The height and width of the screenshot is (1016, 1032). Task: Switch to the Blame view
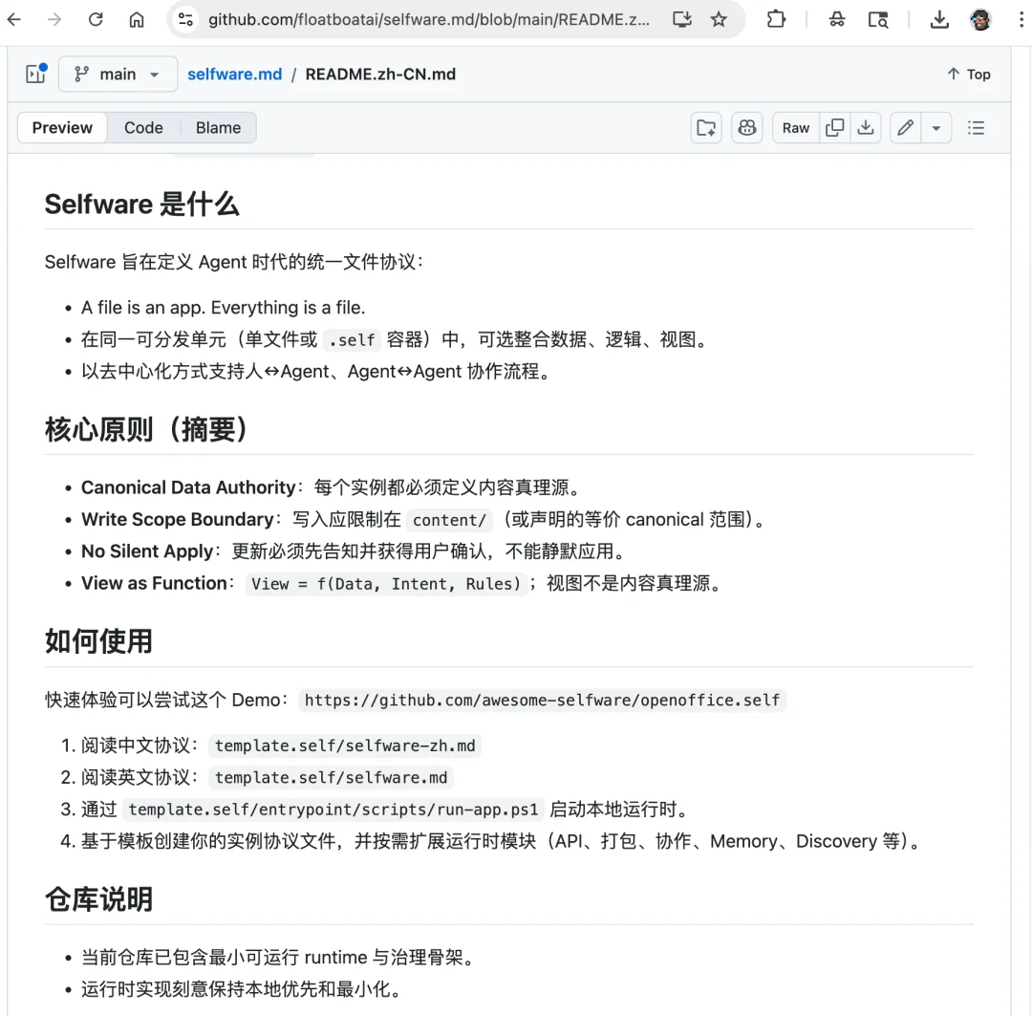(218, 127)
